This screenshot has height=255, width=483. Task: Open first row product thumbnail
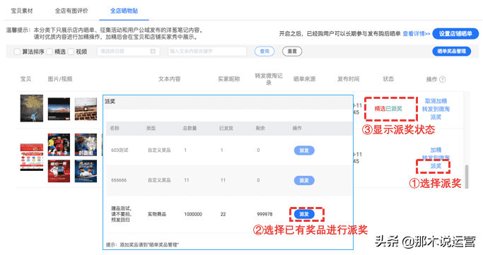32,108
